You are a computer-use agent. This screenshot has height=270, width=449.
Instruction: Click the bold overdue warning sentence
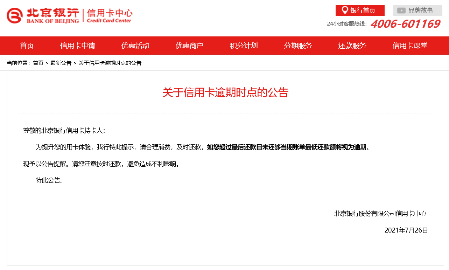[288, 147]
